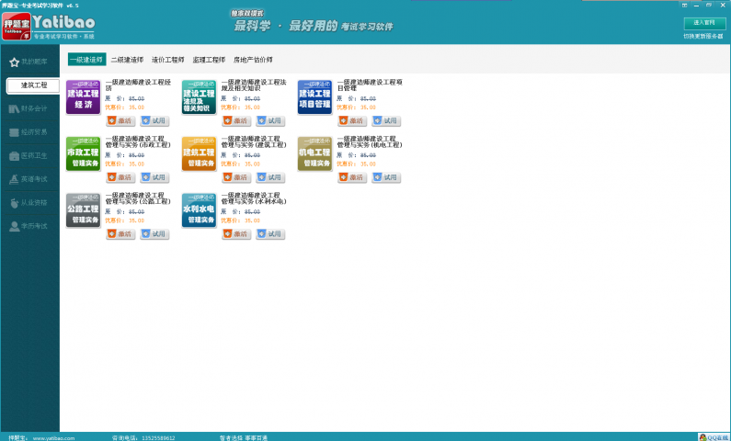The image size is (731, 441).
Task: Open the purple 建设工程经济 course cover
Action: 83,96
